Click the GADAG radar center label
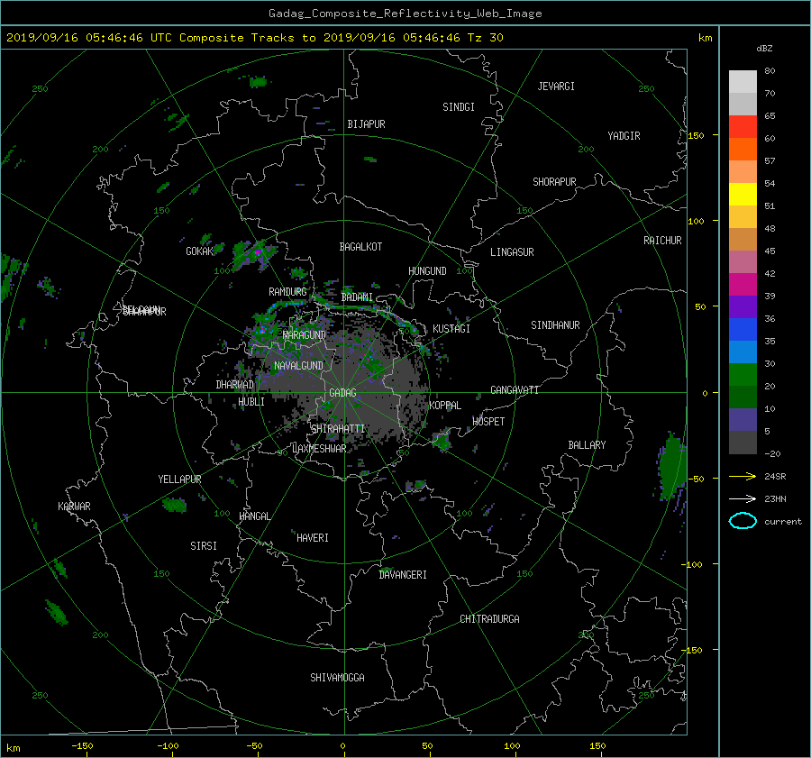Image resolution: width=811 pixels, height=758 pixels. [x=343, y=393]
